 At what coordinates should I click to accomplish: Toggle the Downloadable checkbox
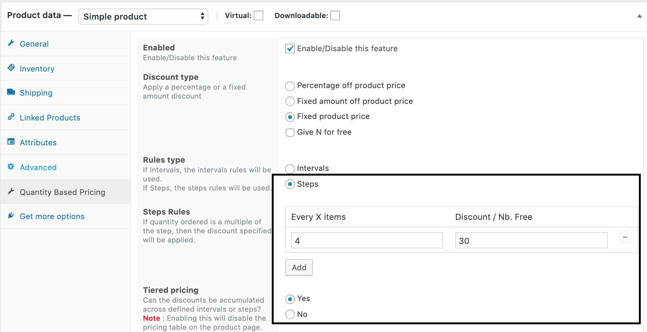[x=335, y=15]
